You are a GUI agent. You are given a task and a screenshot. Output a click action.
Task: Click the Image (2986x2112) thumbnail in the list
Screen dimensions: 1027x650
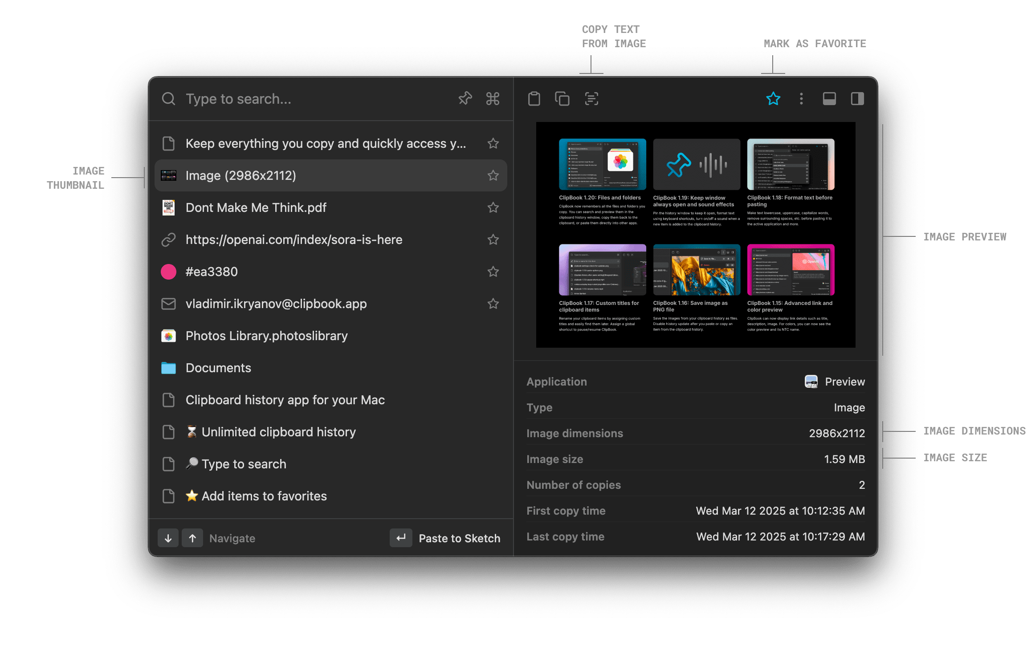170,175
